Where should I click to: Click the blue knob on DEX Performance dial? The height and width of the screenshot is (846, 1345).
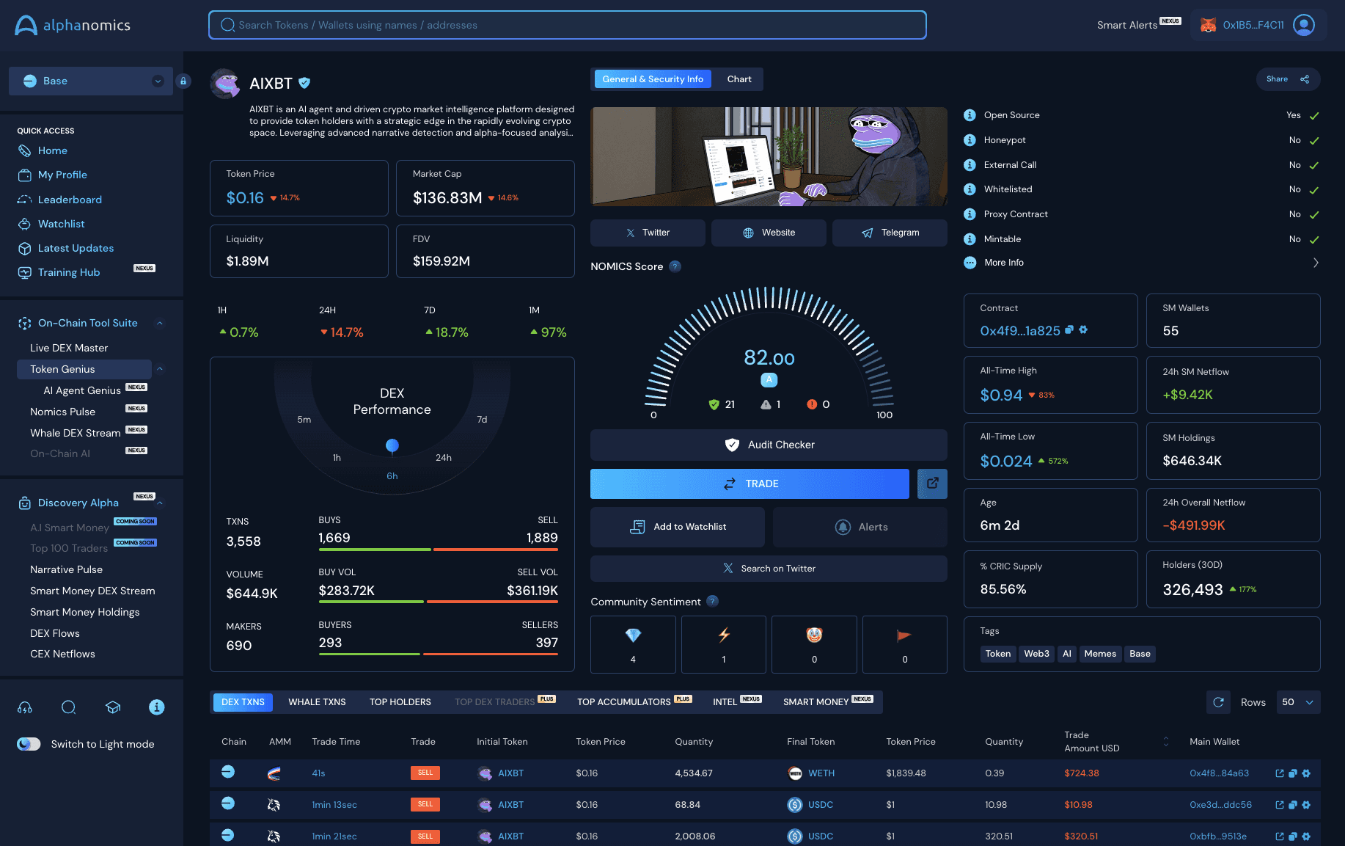pyautogui.click(x=392, y=445)
